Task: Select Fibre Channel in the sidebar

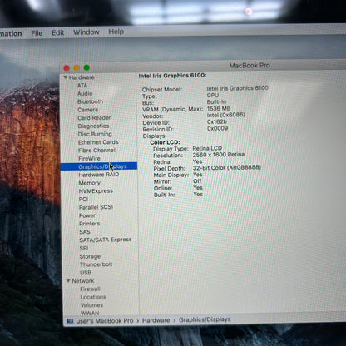Action: (x=96, y=150)
